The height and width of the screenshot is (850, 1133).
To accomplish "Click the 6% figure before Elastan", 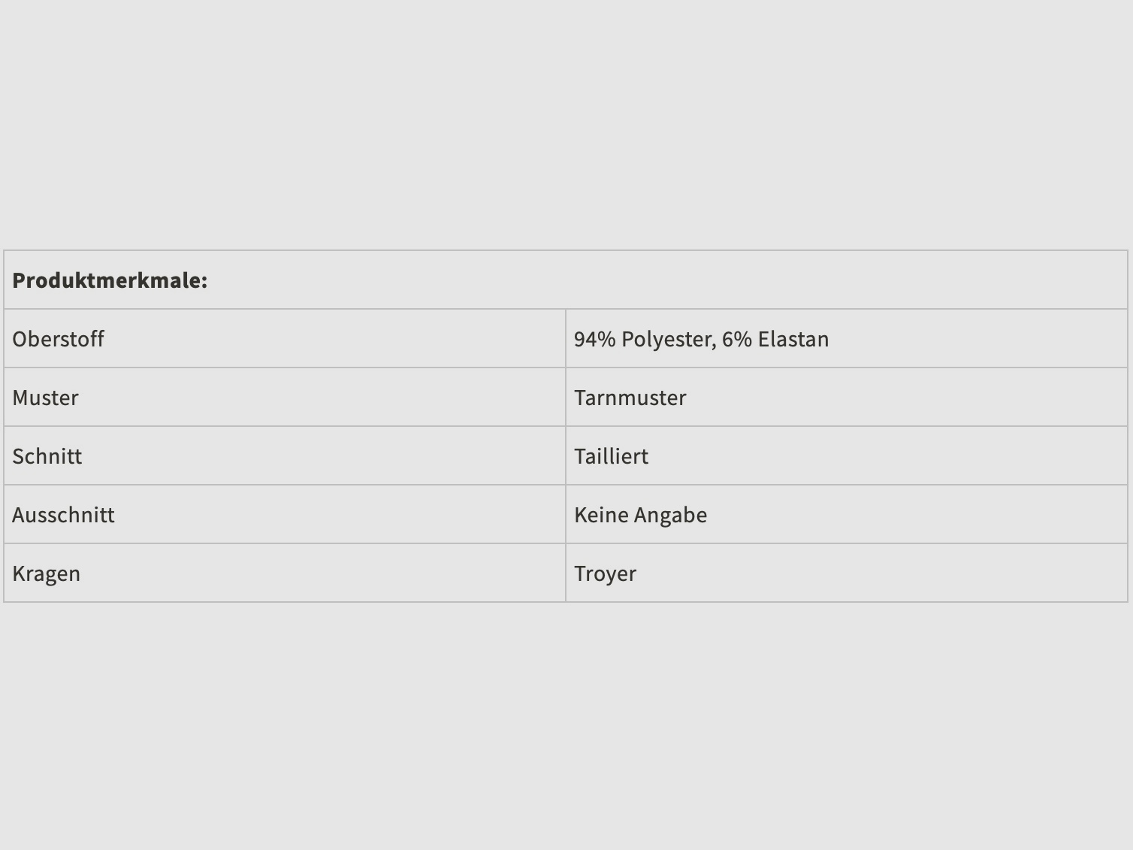I will click(736, 339).
